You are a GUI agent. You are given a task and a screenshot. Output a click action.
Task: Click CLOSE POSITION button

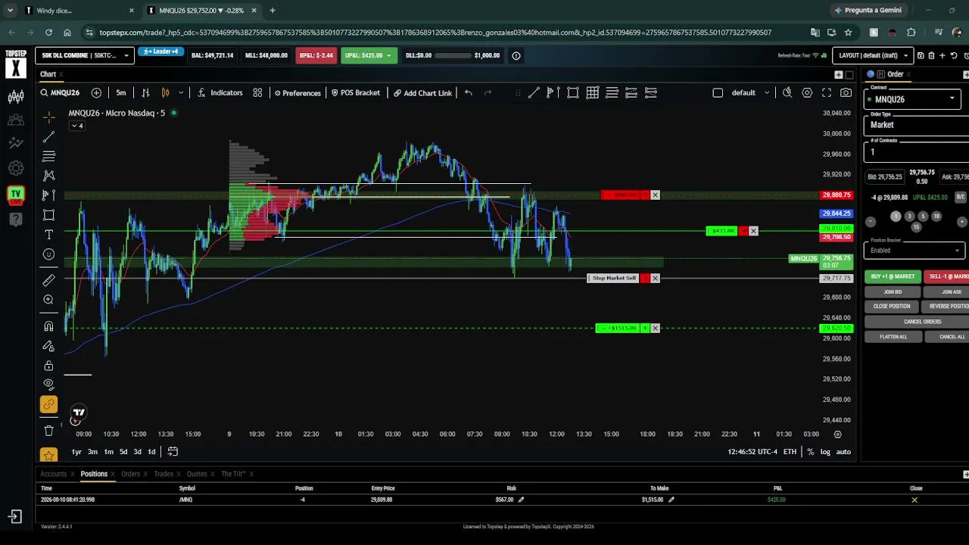[892, 307]
